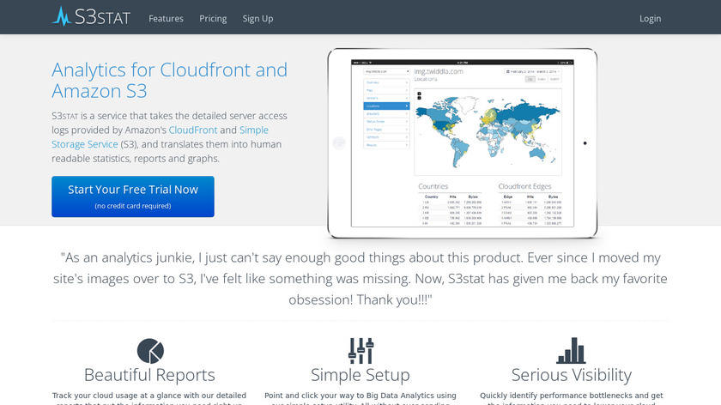Click the img.twiddla.com title in tablet
721x405 pixels.
tap(439, 71)
